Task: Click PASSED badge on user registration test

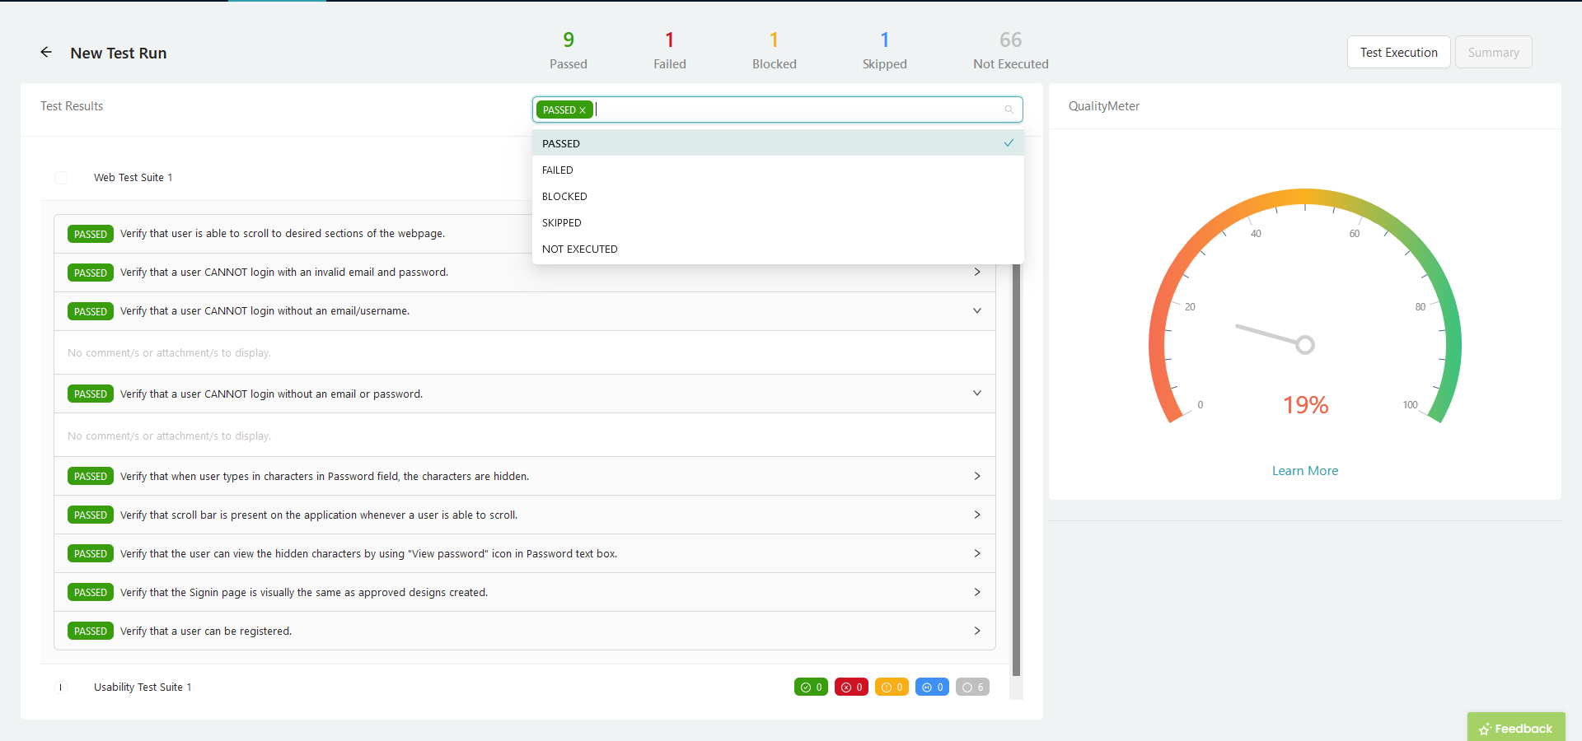Action: point(91,631)
